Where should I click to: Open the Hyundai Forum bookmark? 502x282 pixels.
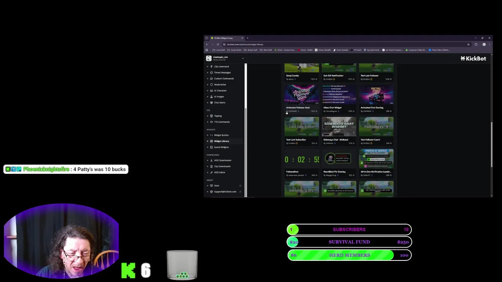(x=372, y=50)
